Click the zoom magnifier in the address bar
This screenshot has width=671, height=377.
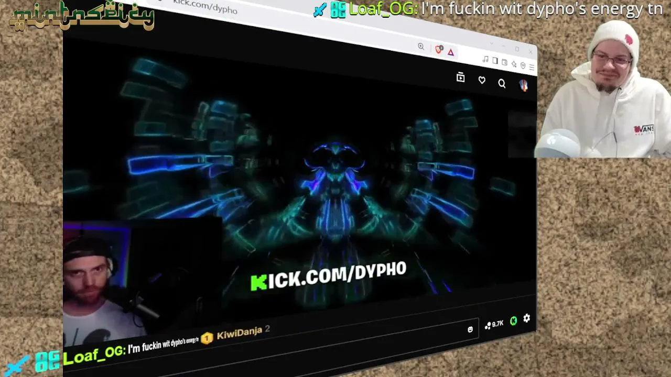tap(421, 46)
